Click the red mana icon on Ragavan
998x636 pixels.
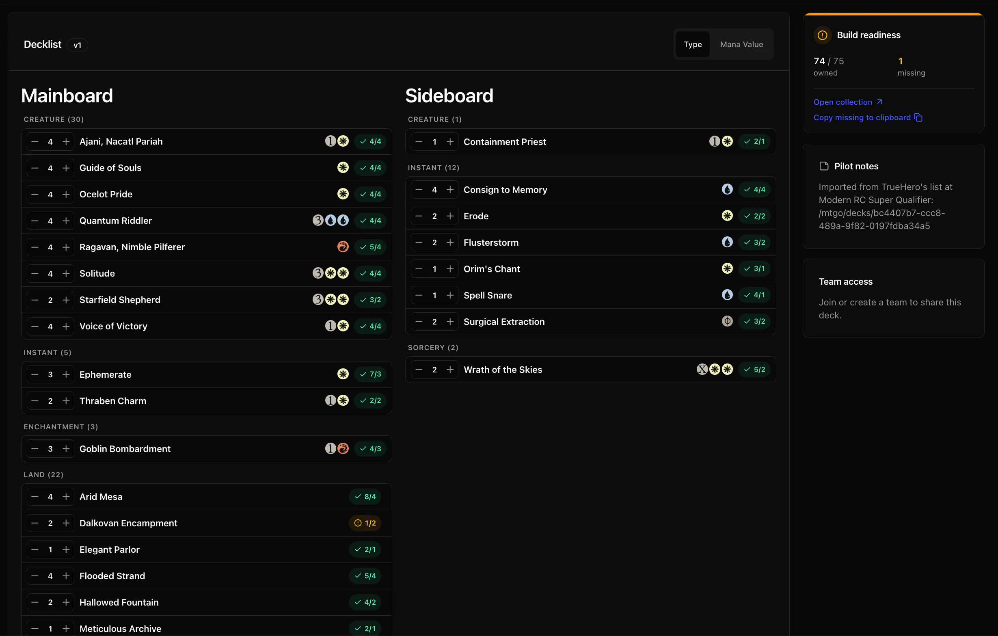pyautogui.click(x=343, y=247)
